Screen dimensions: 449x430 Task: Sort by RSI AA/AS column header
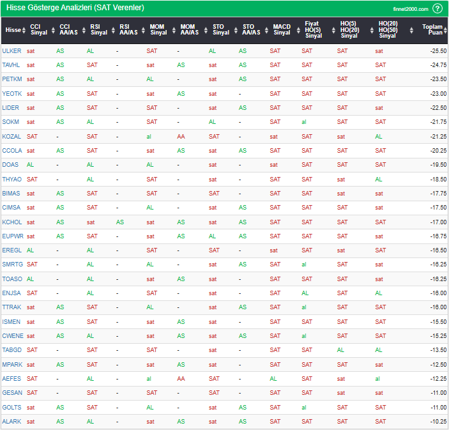(128, 30)
